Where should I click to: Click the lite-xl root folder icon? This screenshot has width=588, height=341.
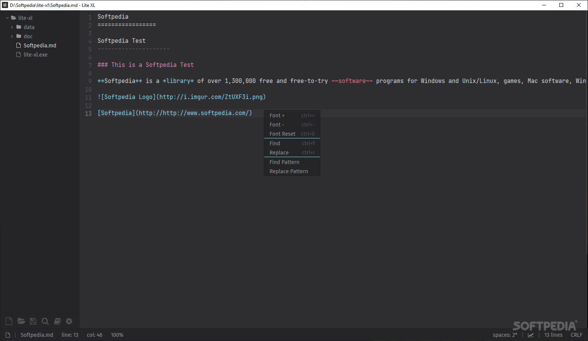[13, 18]
